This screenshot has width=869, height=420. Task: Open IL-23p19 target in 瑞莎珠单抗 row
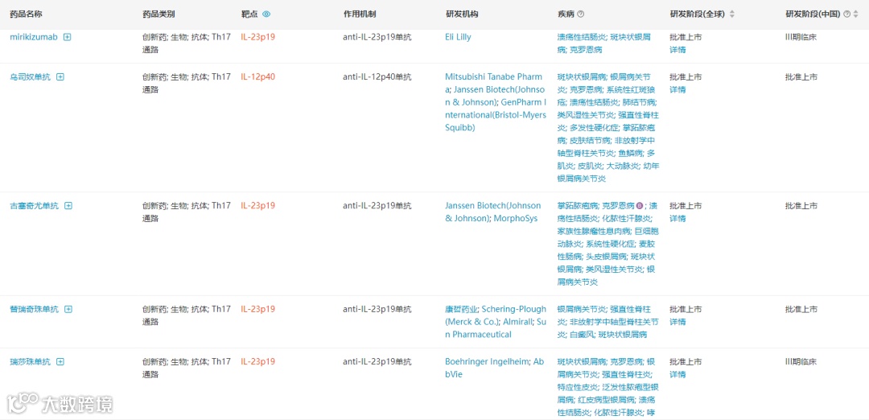click(257, 362)
